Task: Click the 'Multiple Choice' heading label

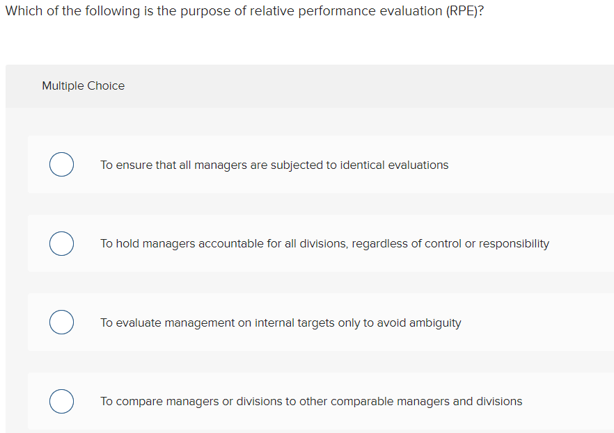Action: (84, 85)
